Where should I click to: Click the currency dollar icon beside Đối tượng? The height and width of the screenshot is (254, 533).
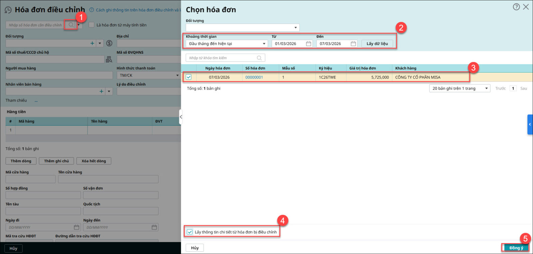coord(109,43)
